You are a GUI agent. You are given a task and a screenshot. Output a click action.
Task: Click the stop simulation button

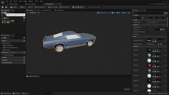tap(78, 7)
